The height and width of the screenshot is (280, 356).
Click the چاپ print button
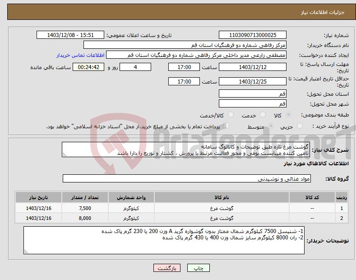(198, 268)
